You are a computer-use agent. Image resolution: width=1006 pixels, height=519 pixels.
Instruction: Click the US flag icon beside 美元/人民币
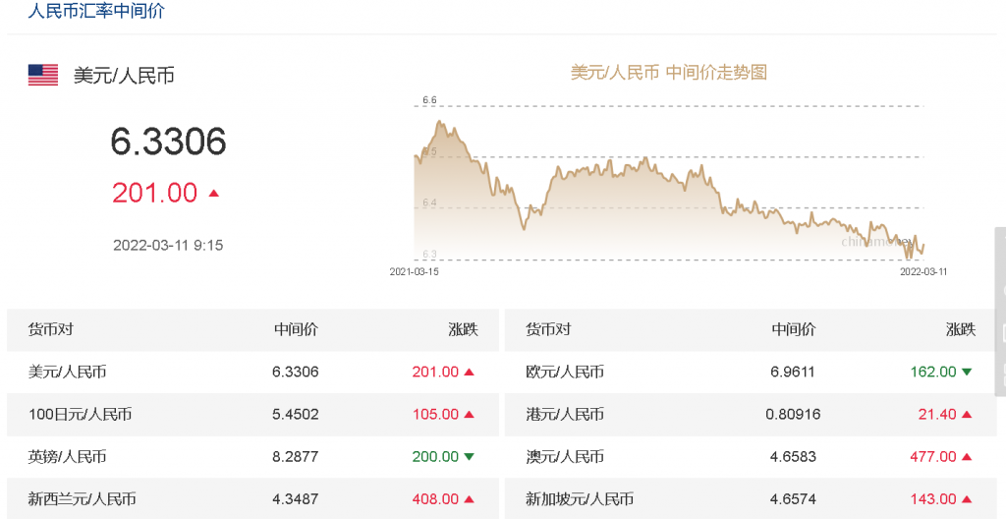click(x=43, y=75)
